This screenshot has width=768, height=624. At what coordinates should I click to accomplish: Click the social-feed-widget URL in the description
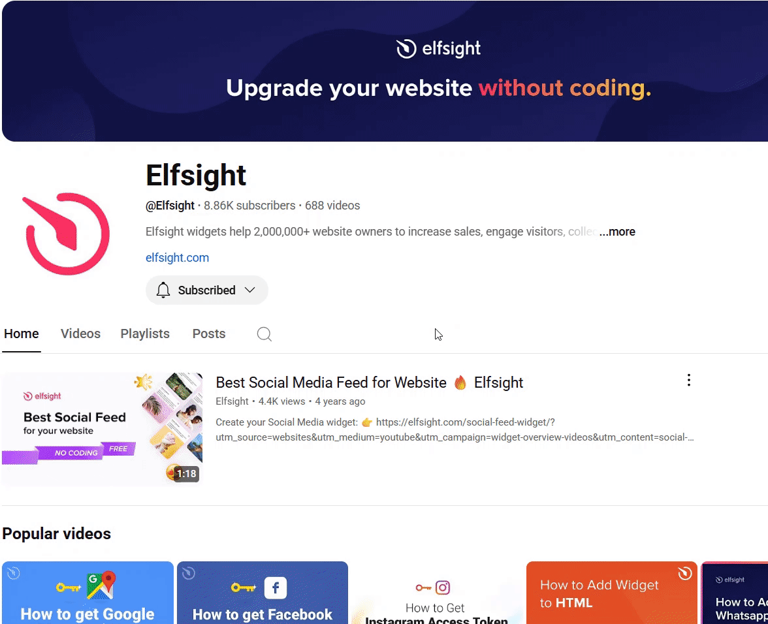[x=455, y=429]
